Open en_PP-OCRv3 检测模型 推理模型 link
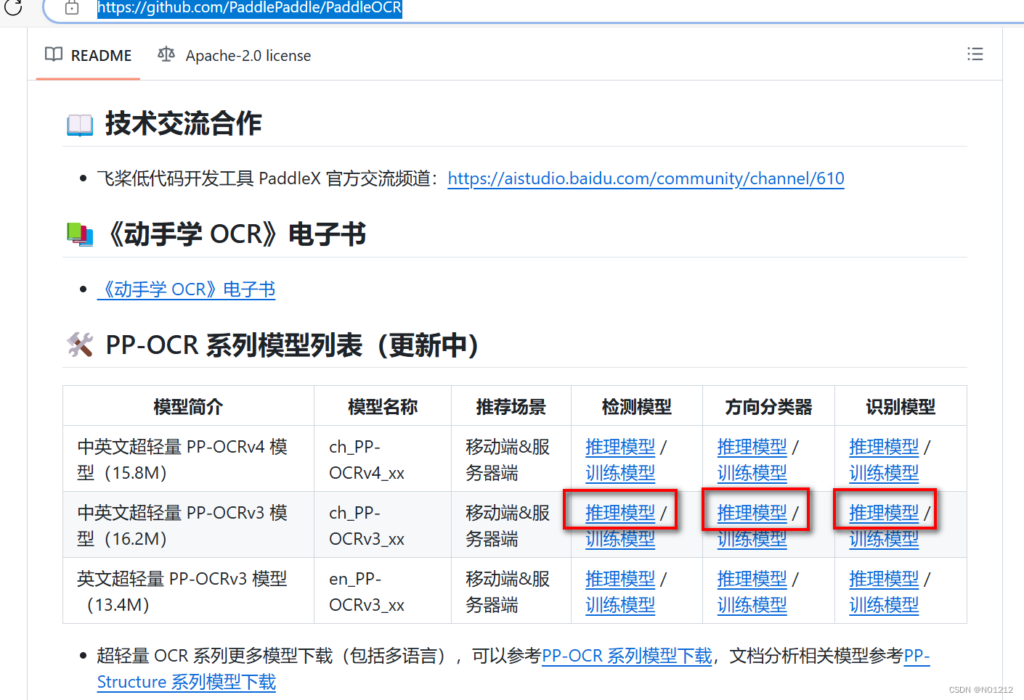Screen dimensions: 1024x700 coord(620,579)
